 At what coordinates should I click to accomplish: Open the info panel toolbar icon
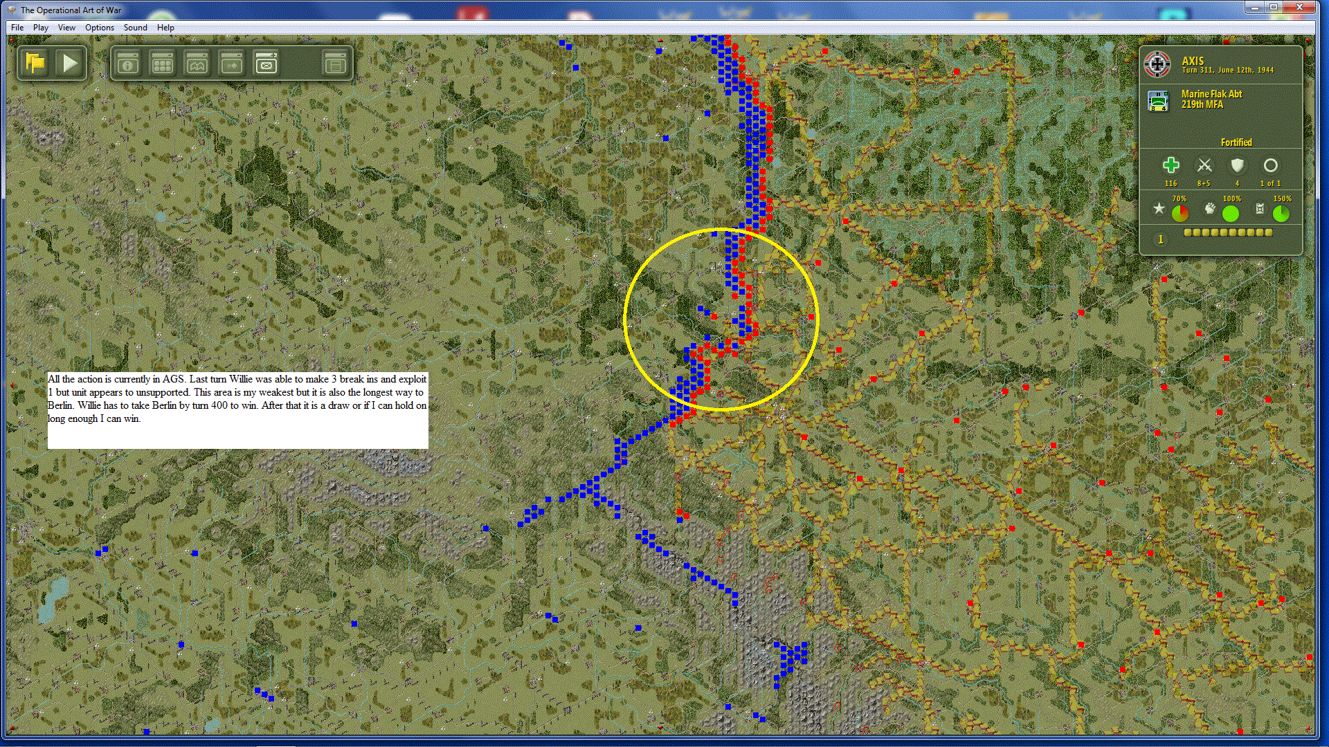tap(128, 64)
